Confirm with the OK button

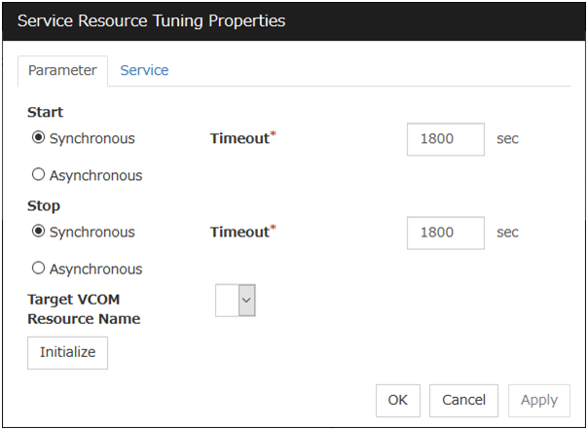click(397, 400)
